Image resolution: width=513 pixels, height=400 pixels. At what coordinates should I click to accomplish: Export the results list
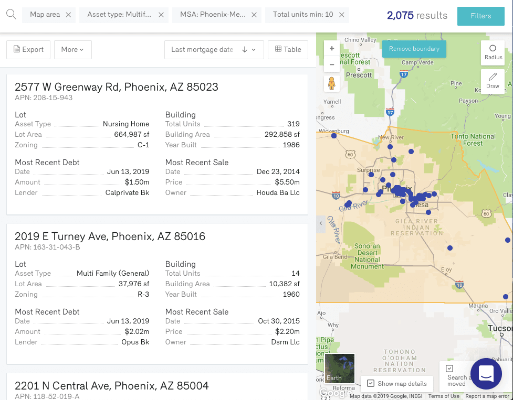[x=28, y=50]
